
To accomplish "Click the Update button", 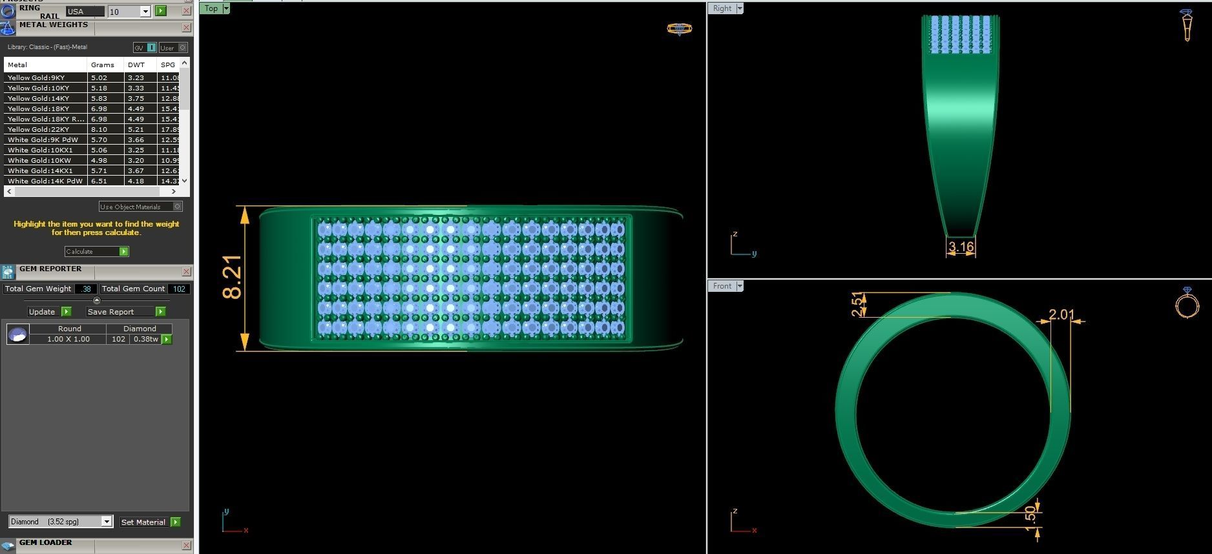I will click(x=43, y=312).
